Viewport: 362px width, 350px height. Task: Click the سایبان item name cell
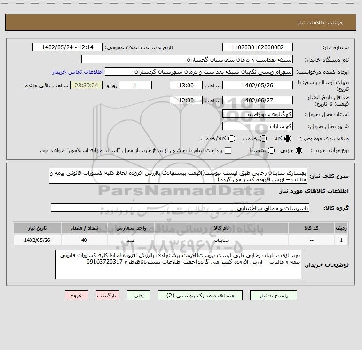coord(221,240)
